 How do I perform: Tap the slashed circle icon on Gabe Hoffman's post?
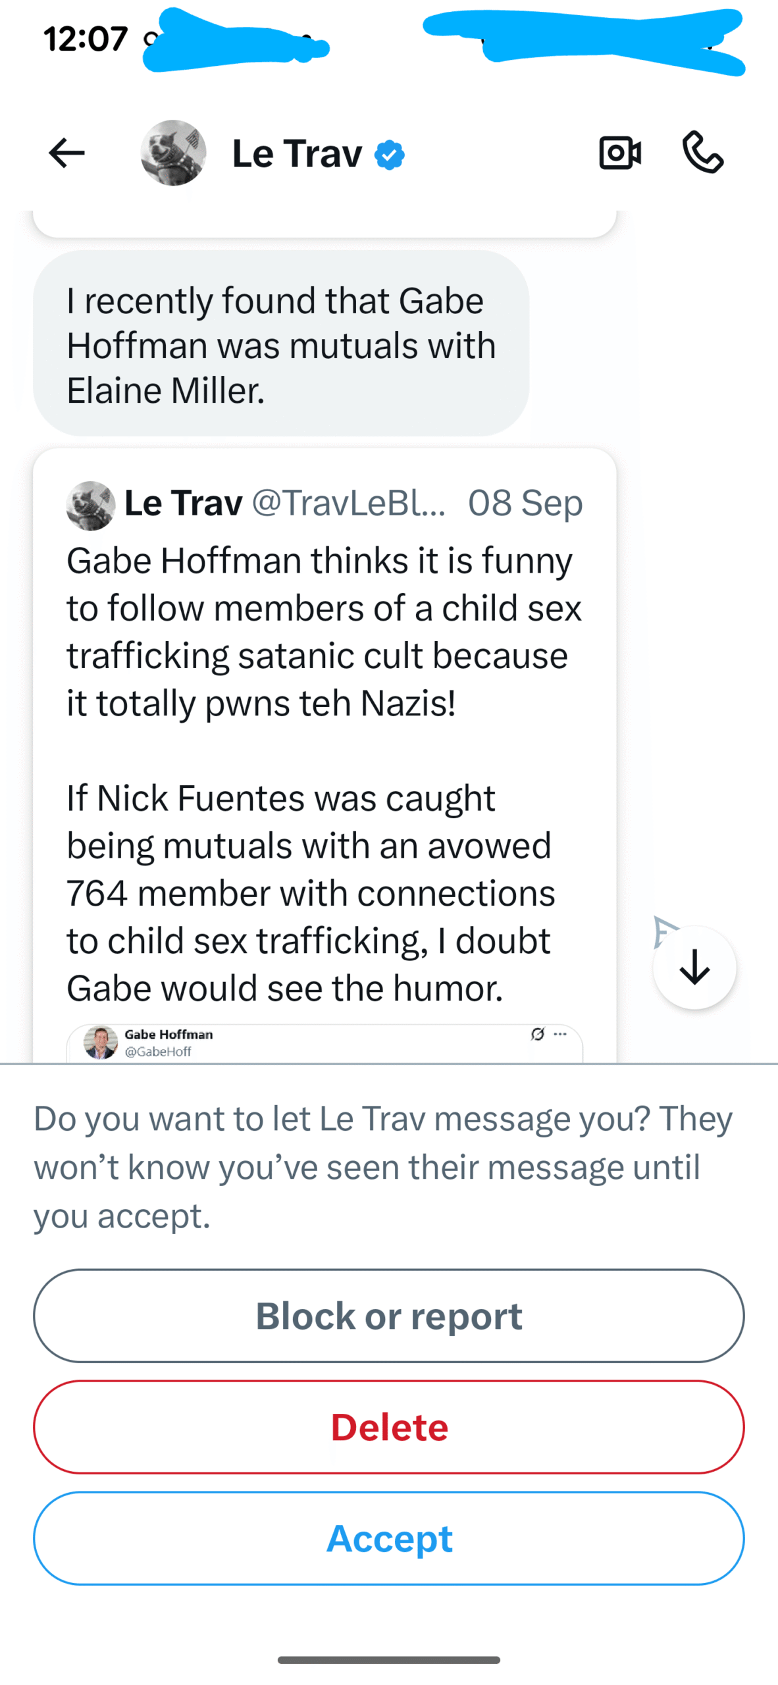tap(538, 1034)
